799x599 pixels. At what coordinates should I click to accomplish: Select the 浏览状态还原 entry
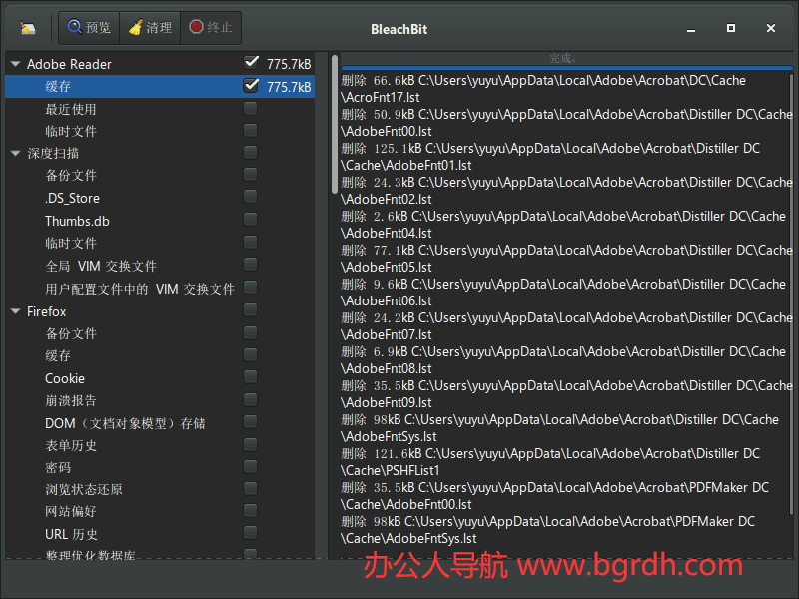[x=83, y=488]
